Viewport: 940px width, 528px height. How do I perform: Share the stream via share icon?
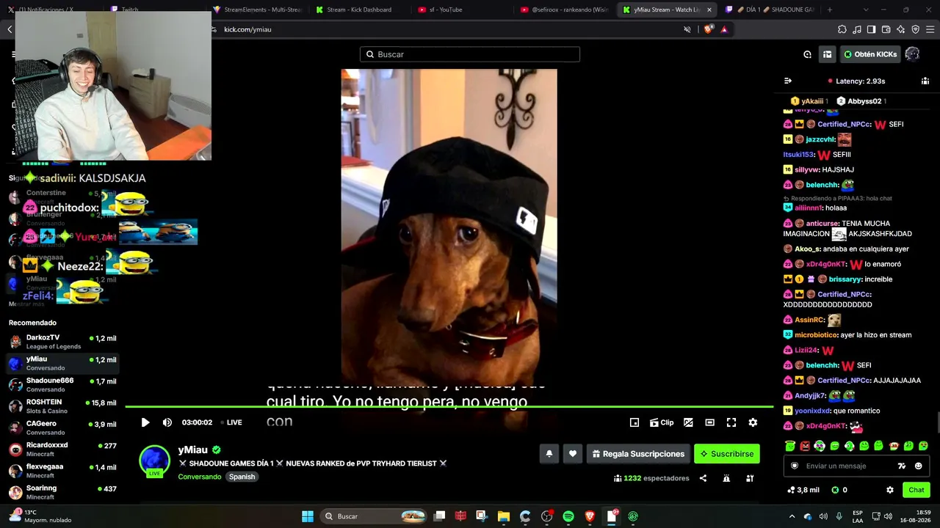click(703, 478)
